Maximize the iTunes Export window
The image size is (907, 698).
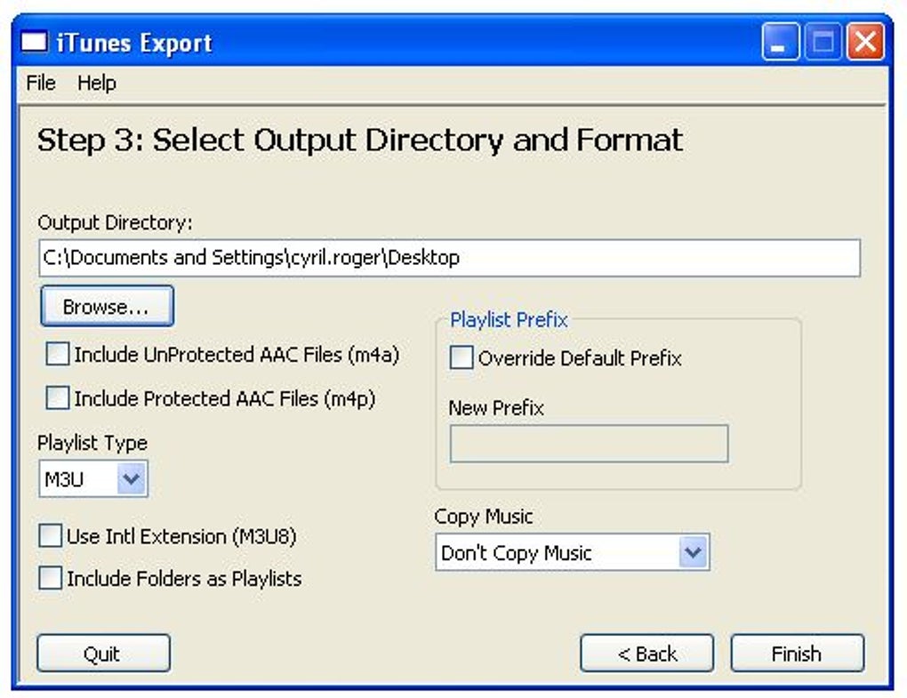[823, 43]
